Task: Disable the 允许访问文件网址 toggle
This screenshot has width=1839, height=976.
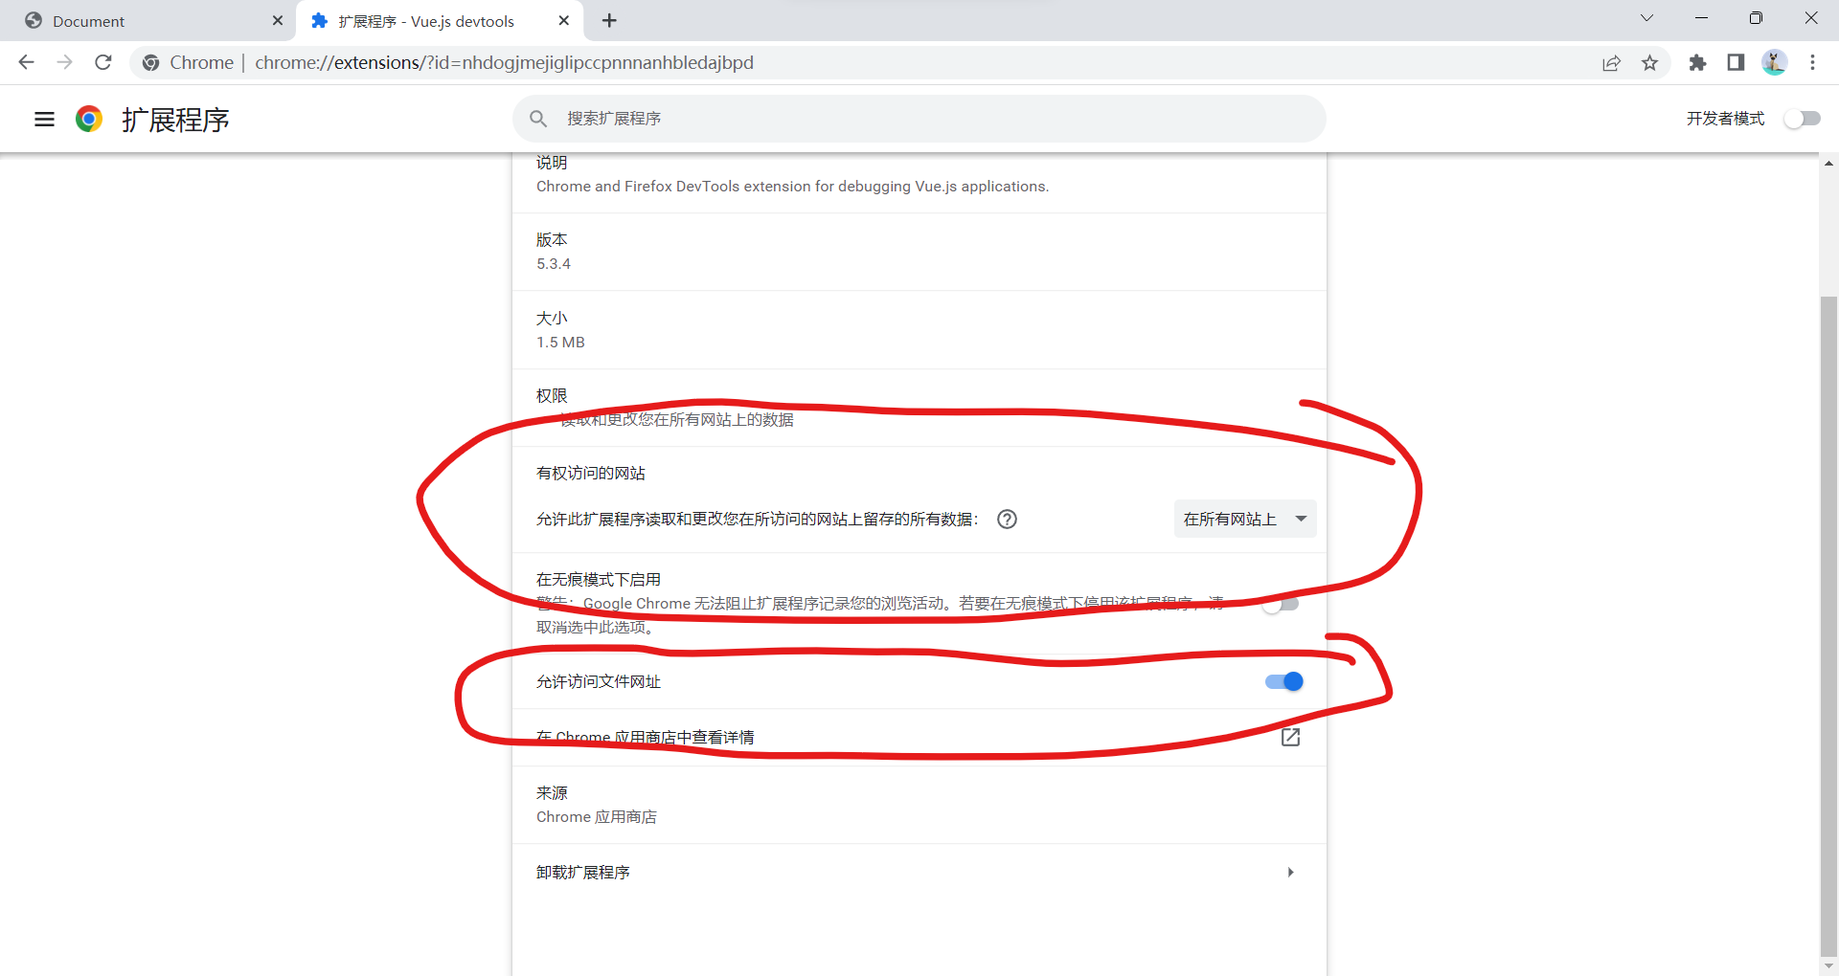Action: 1283,681
